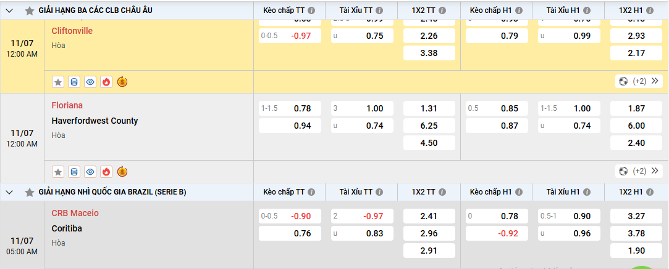This screenshot has width=669, height=269.
Task: Star the Châu Âu club league header
Action: pos(29,10)
